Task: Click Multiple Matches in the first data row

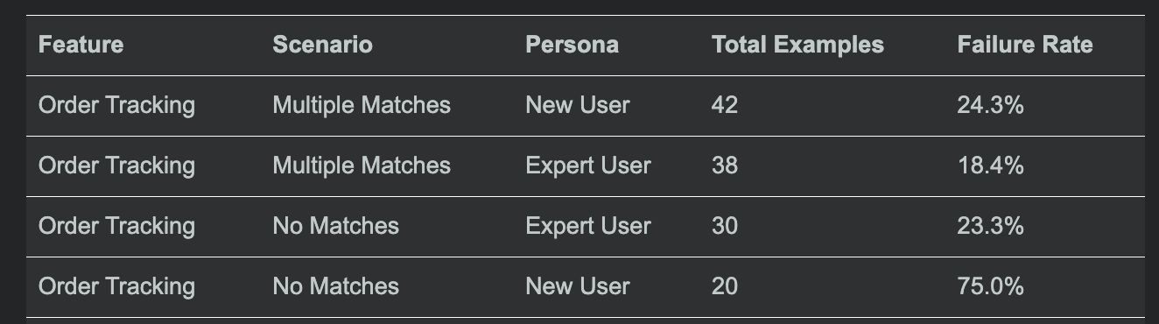Action: [x=362, y=105]
